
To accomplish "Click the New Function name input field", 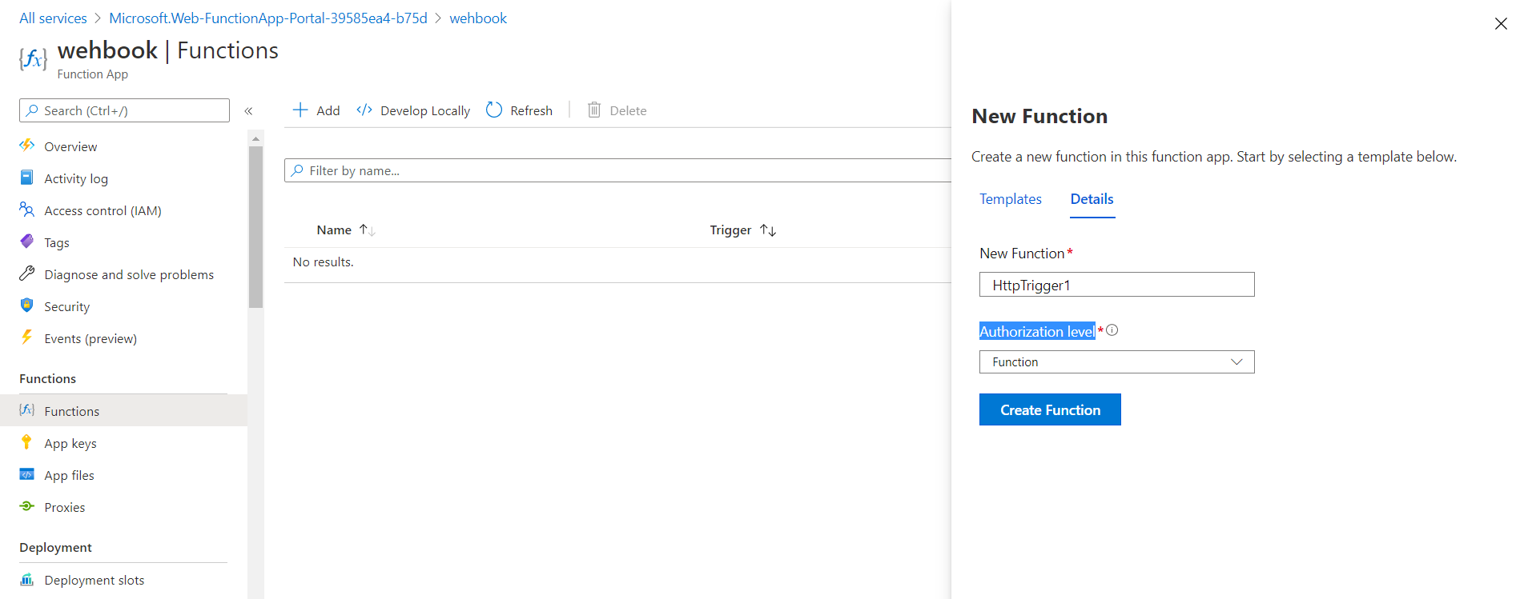I will coord(1116,285).
